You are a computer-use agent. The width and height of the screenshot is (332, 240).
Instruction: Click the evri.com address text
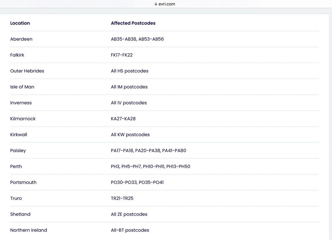tap(167, 4)
